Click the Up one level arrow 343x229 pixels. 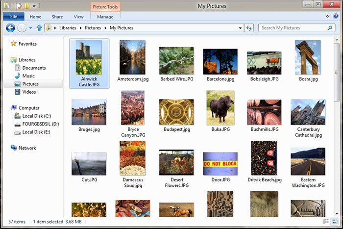coord(39,28)
